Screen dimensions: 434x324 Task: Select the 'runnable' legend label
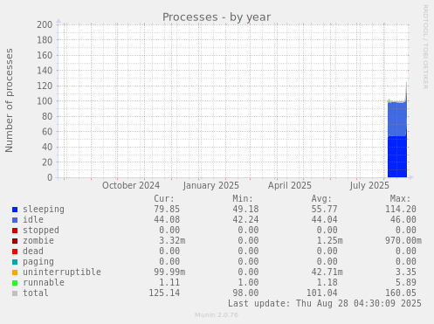click(44, 283)
